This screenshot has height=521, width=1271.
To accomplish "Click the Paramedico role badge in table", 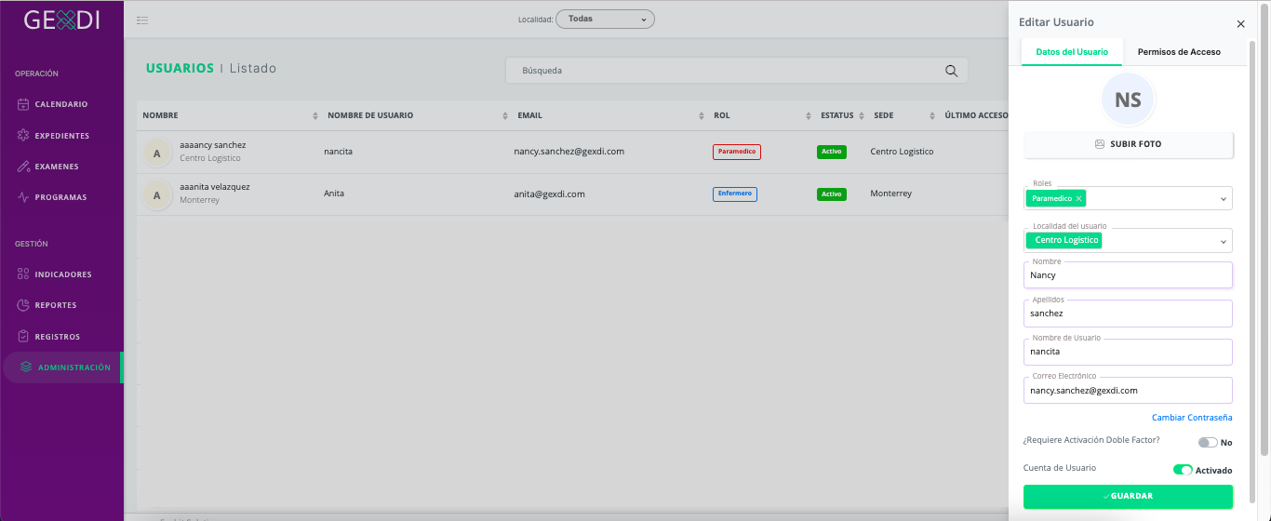I will [x=737, y=152].
